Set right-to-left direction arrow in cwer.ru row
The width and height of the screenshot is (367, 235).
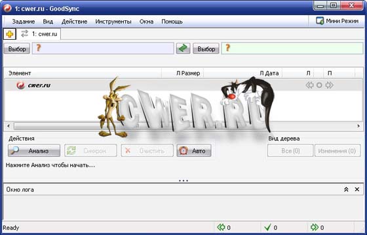(x=309, y=85)
